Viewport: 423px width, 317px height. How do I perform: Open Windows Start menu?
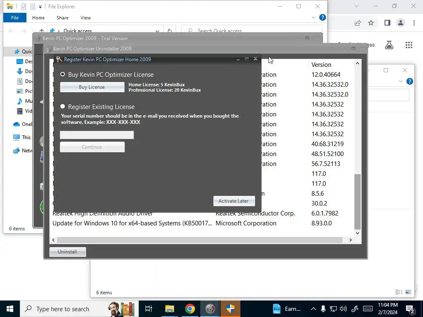coord(10,309)
